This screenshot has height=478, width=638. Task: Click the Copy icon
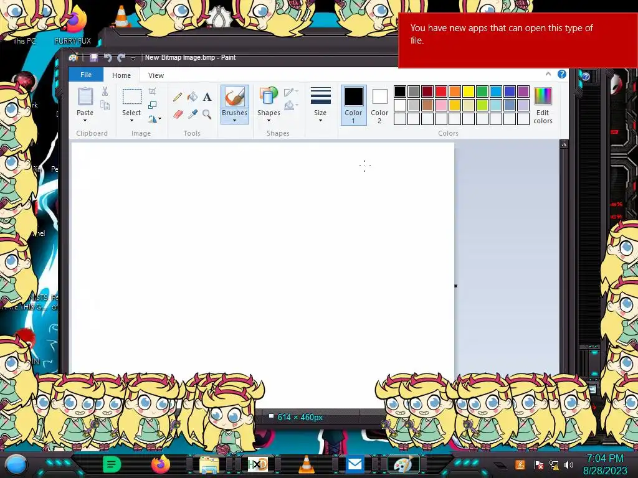[x=105, y=105]
